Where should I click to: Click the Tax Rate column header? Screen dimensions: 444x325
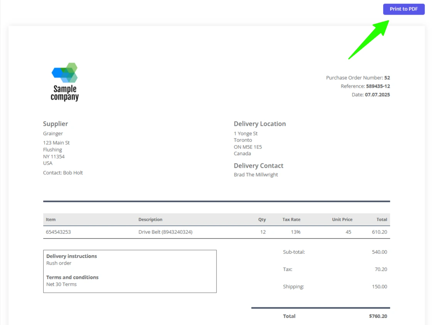coord(291,220)
